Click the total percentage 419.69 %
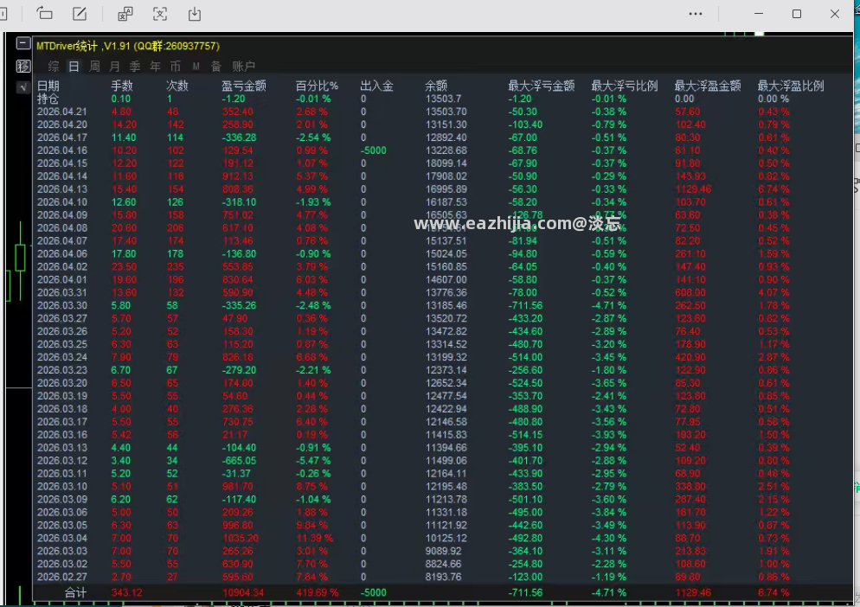Screen dimensions: 860x607 (x=317, y=593)
